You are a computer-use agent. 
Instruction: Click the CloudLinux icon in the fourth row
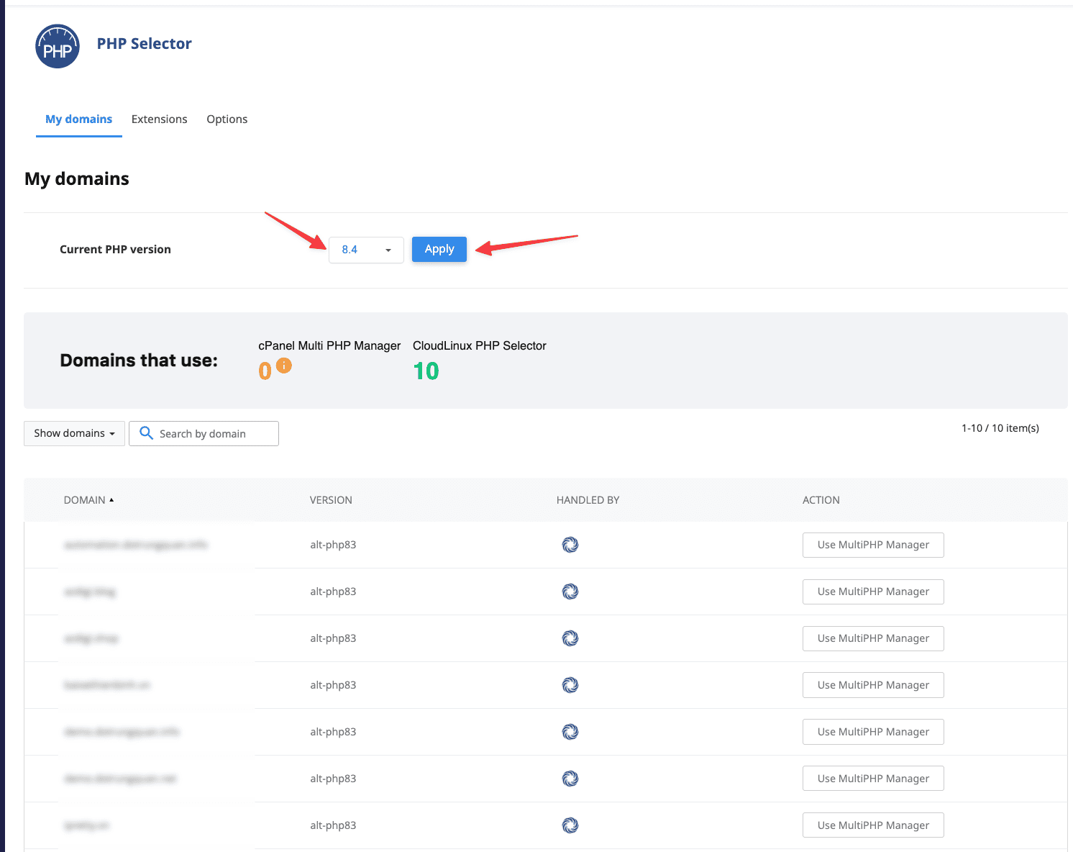coord(570,685)
